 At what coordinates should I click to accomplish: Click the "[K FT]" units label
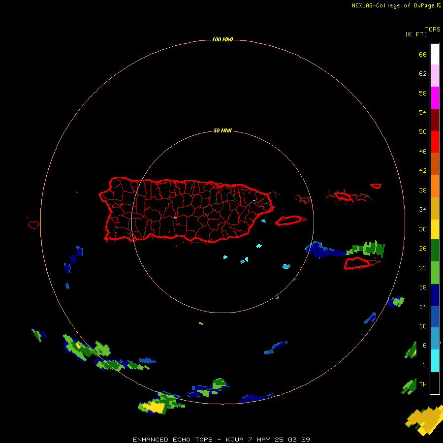point(416,34)
